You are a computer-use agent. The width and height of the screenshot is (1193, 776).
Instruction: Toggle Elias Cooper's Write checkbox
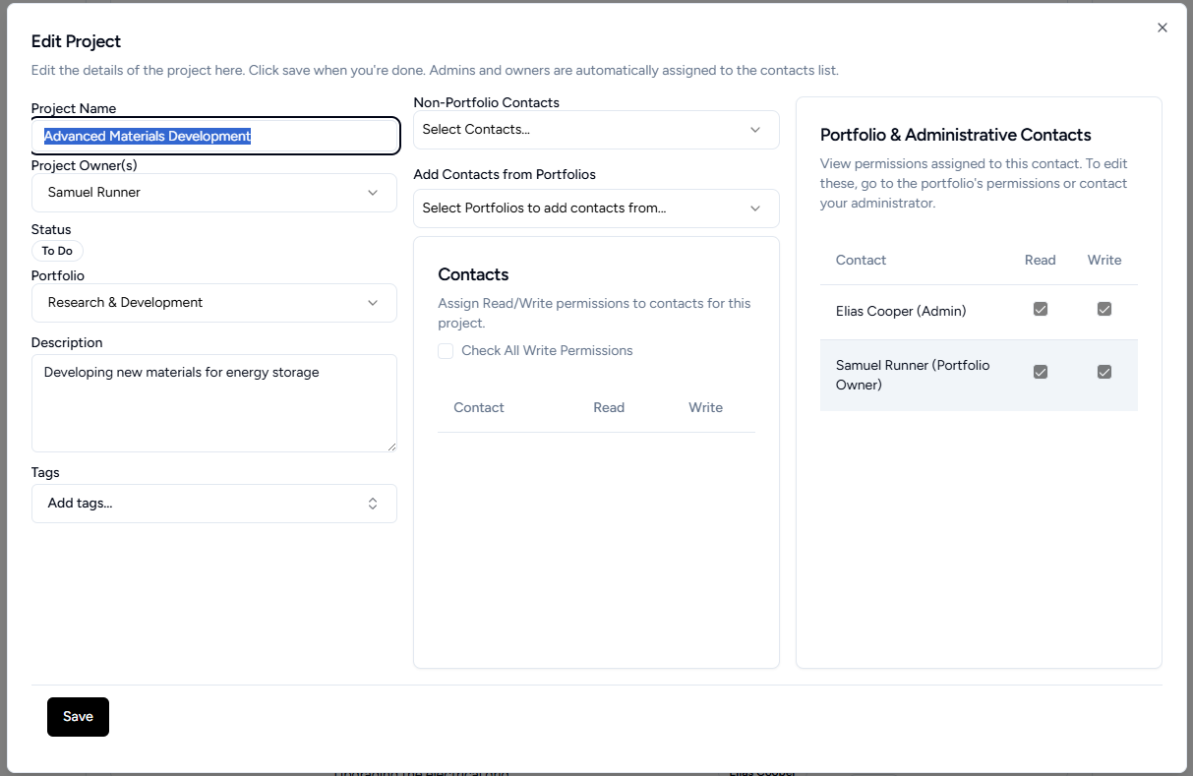pos(1104,310)
